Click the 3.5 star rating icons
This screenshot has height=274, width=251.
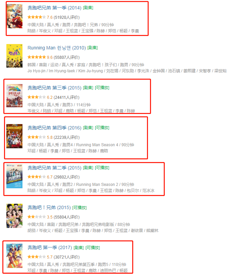click(x=37, y=217)
